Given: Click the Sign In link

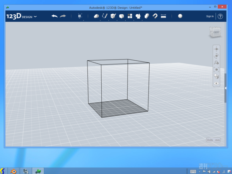Looking at the screenshot, I should (x=210, y=16).
